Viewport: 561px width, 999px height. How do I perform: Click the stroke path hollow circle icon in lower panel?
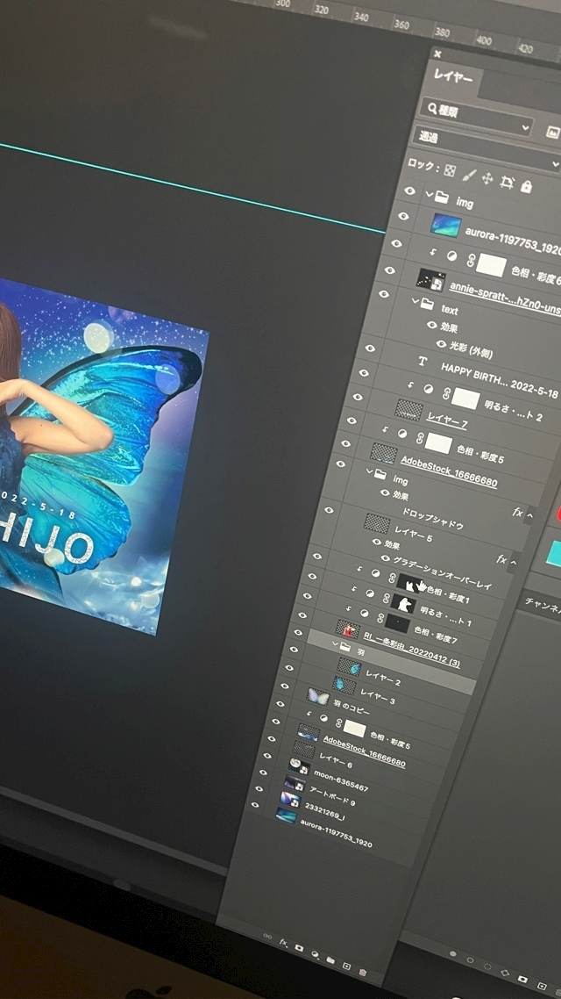coord(470,960)
